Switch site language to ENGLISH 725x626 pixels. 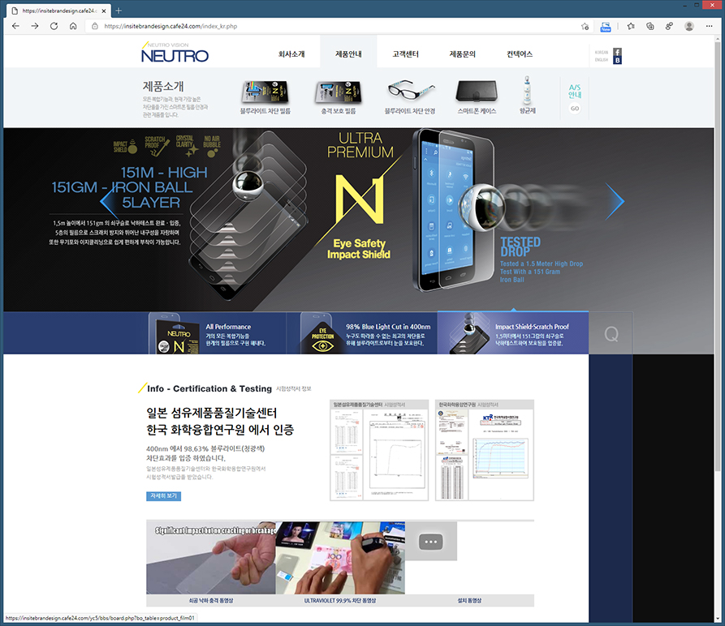click(x=601, y=60)
